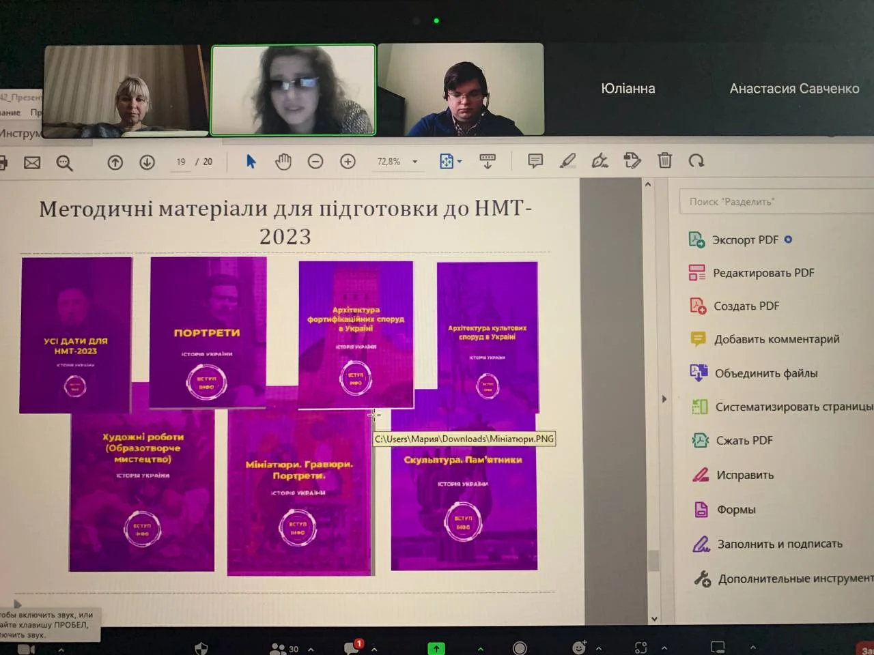
Task: Click the green share screen button
Action: (436, 648)
